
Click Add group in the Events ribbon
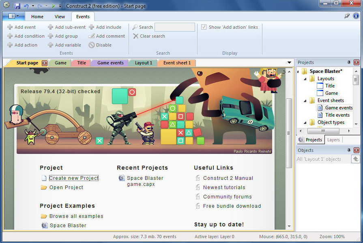click(63, 36)
